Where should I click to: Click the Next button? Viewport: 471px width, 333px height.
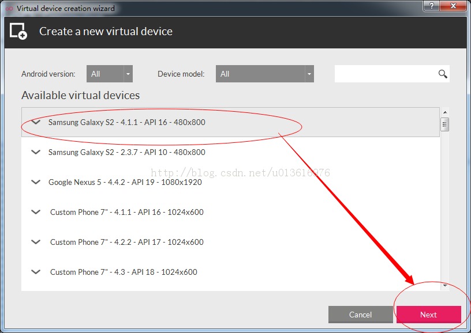click(429, 315)
